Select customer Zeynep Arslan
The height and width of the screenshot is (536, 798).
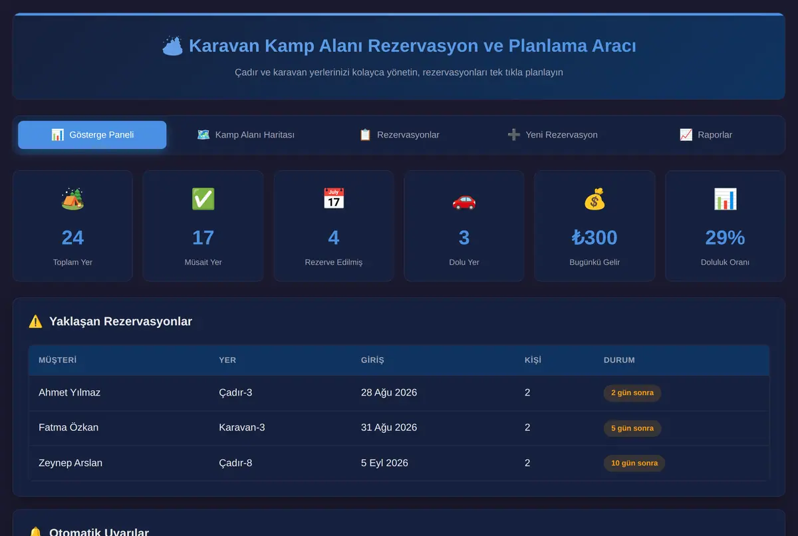(x=70, y=463)
